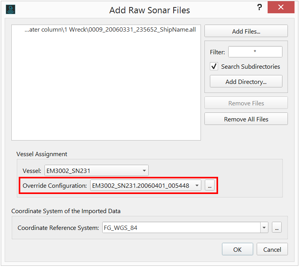Click the Add Directory... button

(246, 82)
